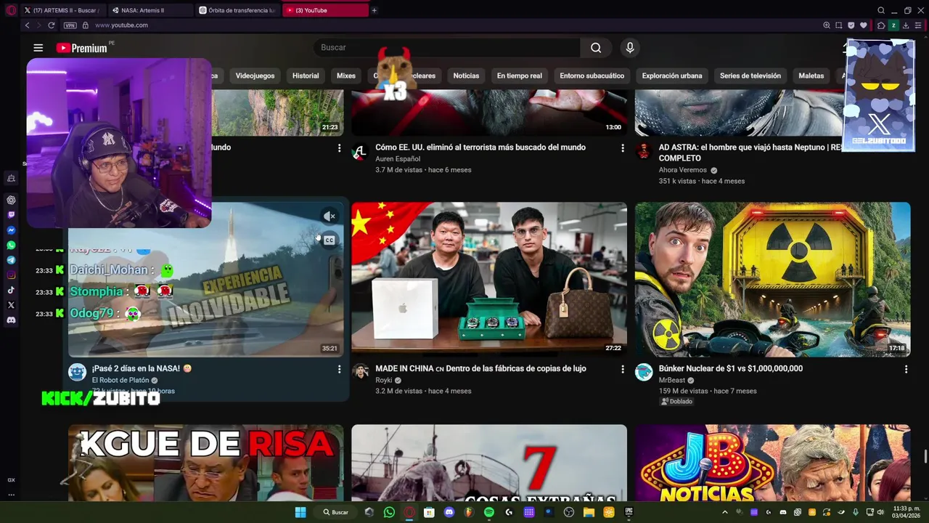Filter by Noticias chip

pos(466,76)
